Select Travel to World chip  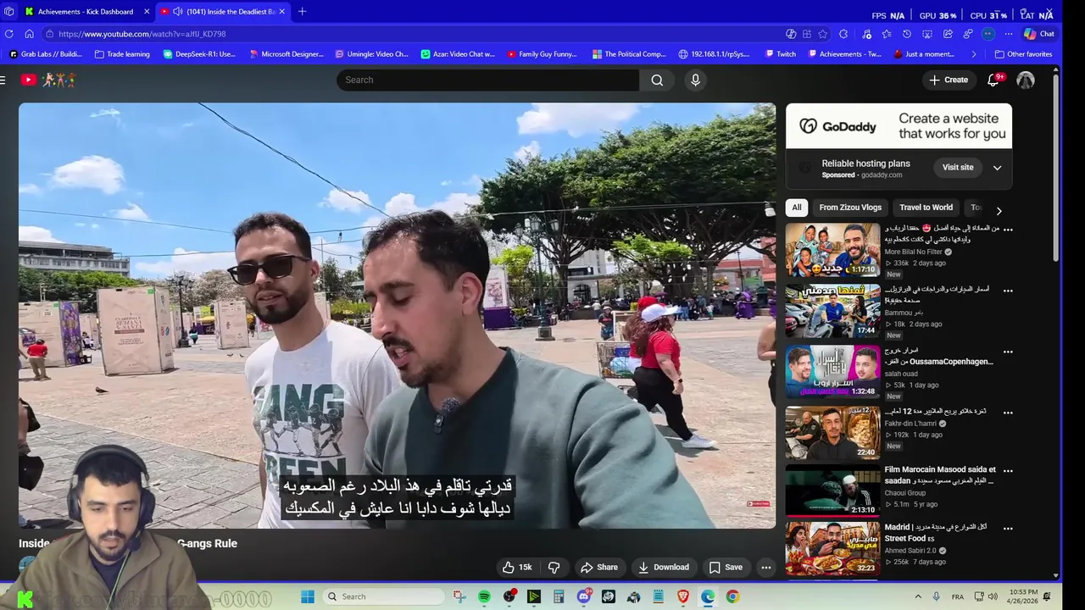(x=926, y=208)
